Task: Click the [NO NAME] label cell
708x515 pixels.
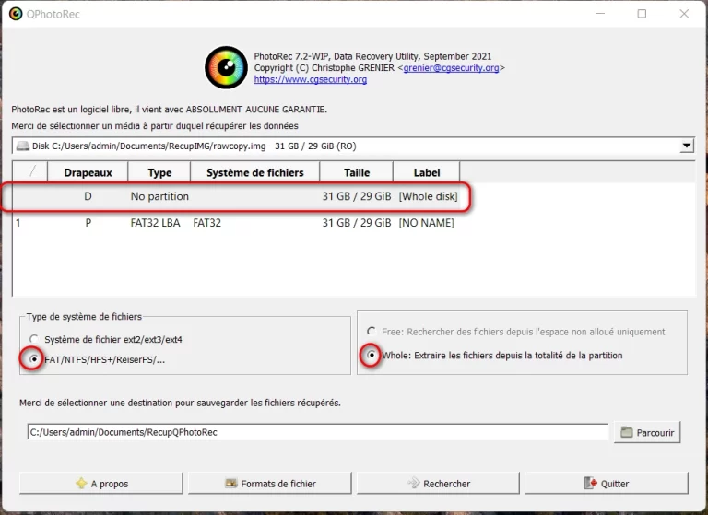Action: pos(426,223)
